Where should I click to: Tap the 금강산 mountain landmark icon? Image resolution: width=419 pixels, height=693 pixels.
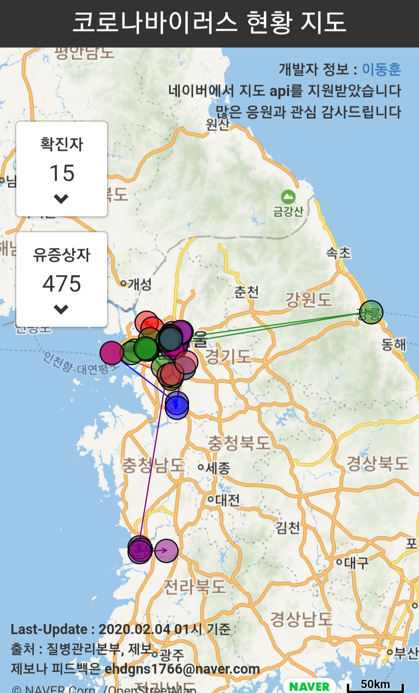tap(288, 197)
